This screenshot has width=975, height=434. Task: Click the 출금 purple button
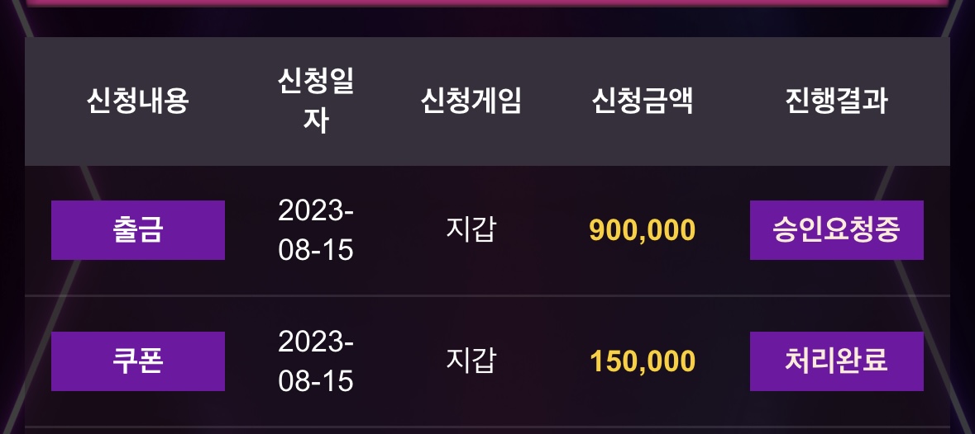point(137,230)
